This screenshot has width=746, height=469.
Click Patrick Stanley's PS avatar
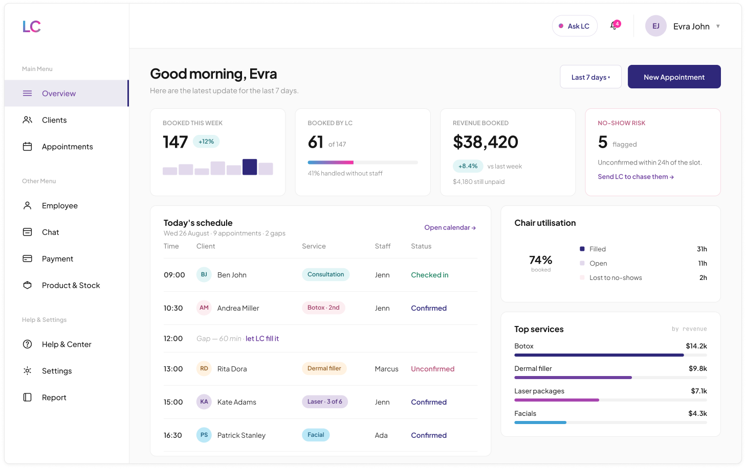(x=204, y=435)
